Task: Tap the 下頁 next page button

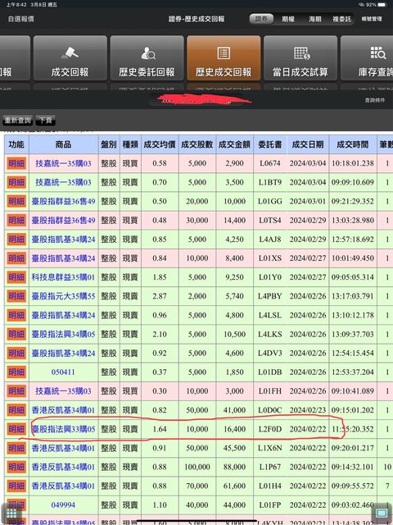Action: [46, 120]
